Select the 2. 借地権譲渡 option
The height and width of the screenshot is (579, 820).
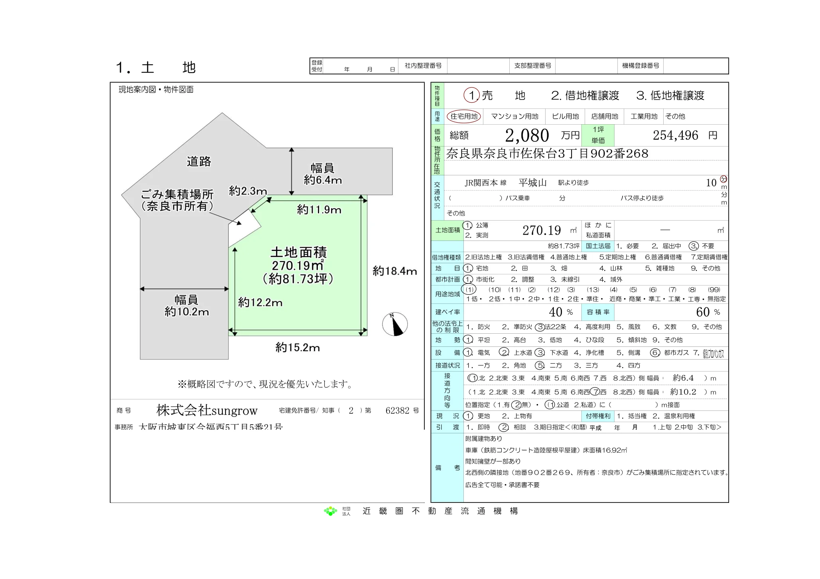(585, 96)
